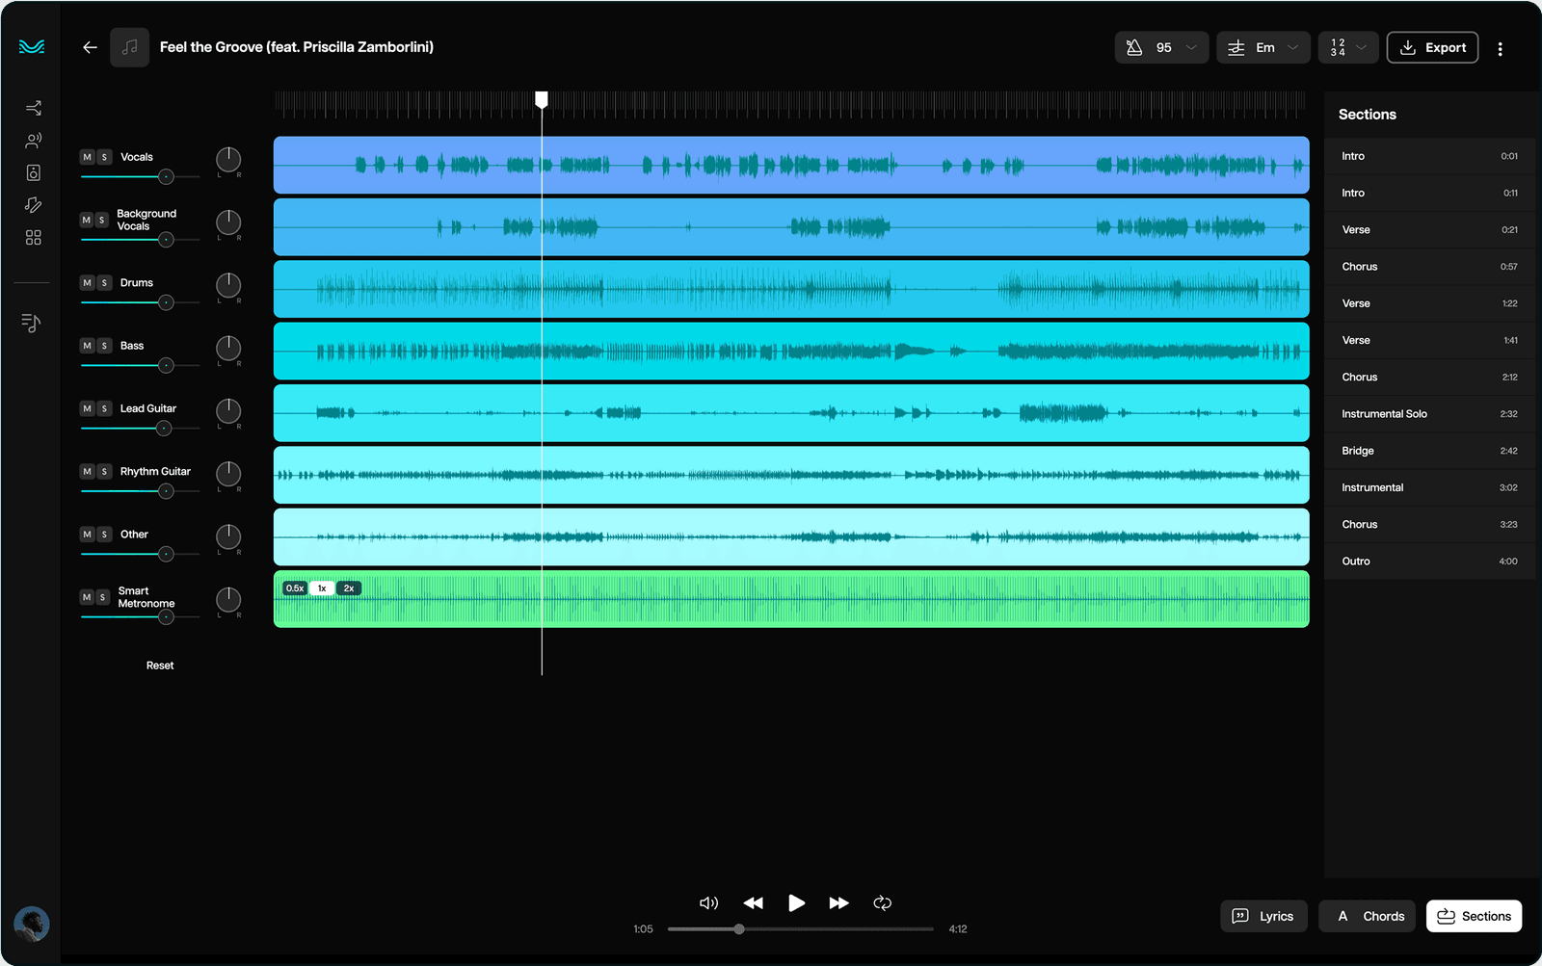The width and height of the screenshot is (1542, 966).
Task: Open the voice changer icon in sidebar
Action: coord(34,141)
